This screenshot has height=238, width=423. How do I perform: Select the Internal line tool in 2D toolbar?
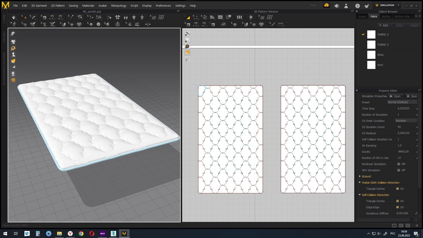pyautogui.click(x=272, y=24)
